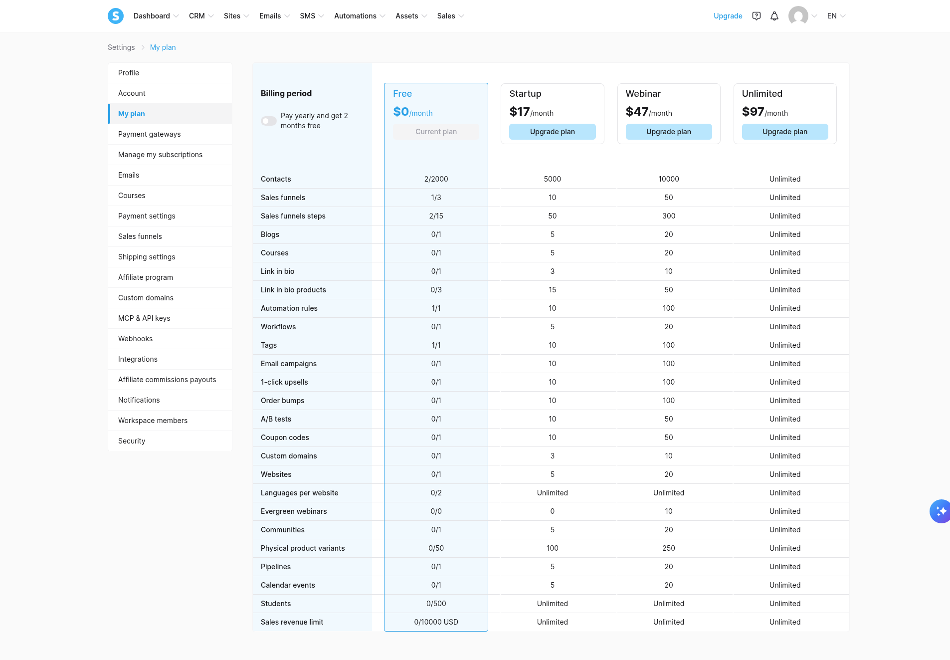This screenshot has width=950, height=660.
Task: Expand the Emails dropdown
Action: (275, 16)
